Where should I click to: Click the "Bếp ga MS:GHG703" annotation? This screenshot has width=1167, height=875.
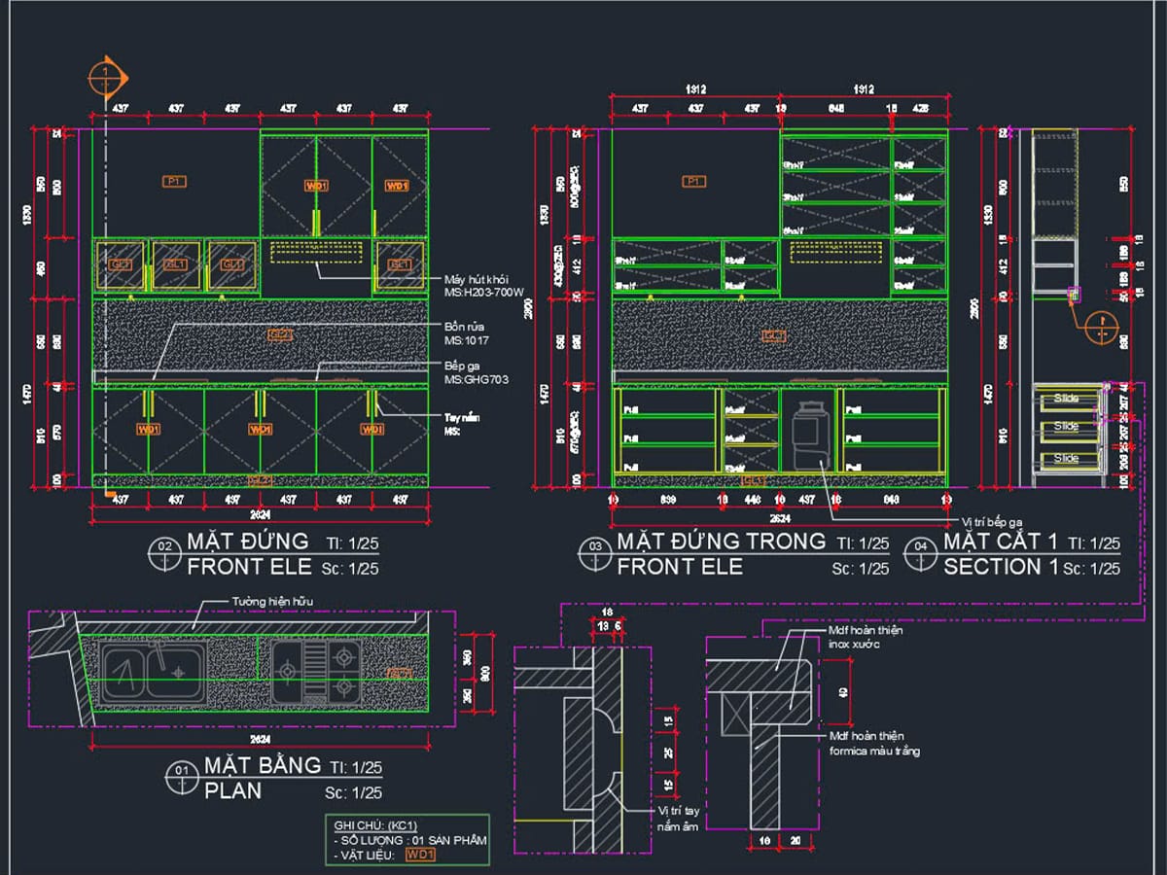click(476, 373)
